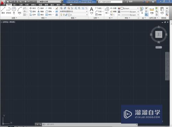Select the Linear (线性) dimension tool
The image size is (172, 127).
pyautogui.click(x=98, y=8)
